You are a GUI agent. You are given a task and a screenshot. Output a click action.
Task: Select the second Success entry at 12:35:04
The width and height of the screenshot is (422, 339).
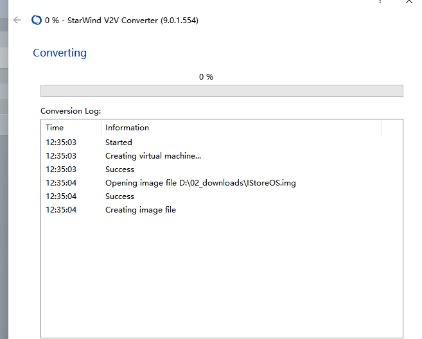click(x=119, y=196)
